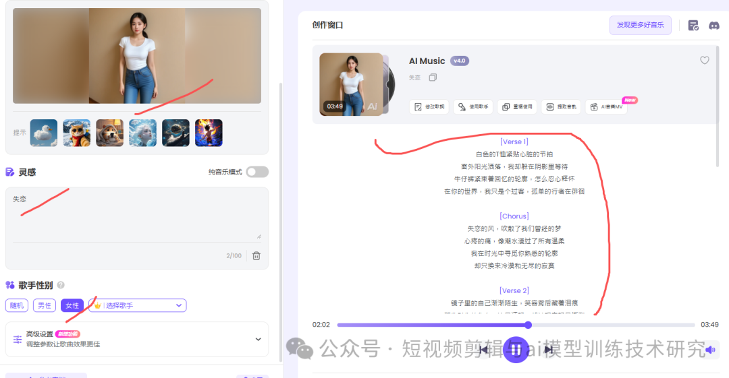Toggle the 纯音乐模式 switch
Image resolution: width=729 pixels, height=378 pixels.
point(257,172)
